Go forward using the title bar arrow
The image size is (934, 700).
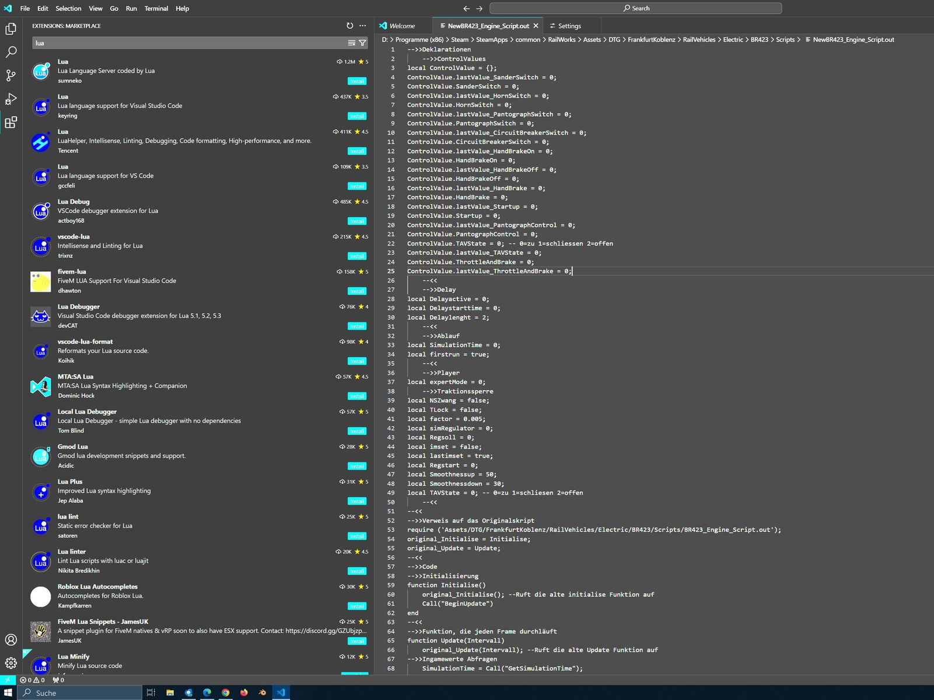click(479, 8)
